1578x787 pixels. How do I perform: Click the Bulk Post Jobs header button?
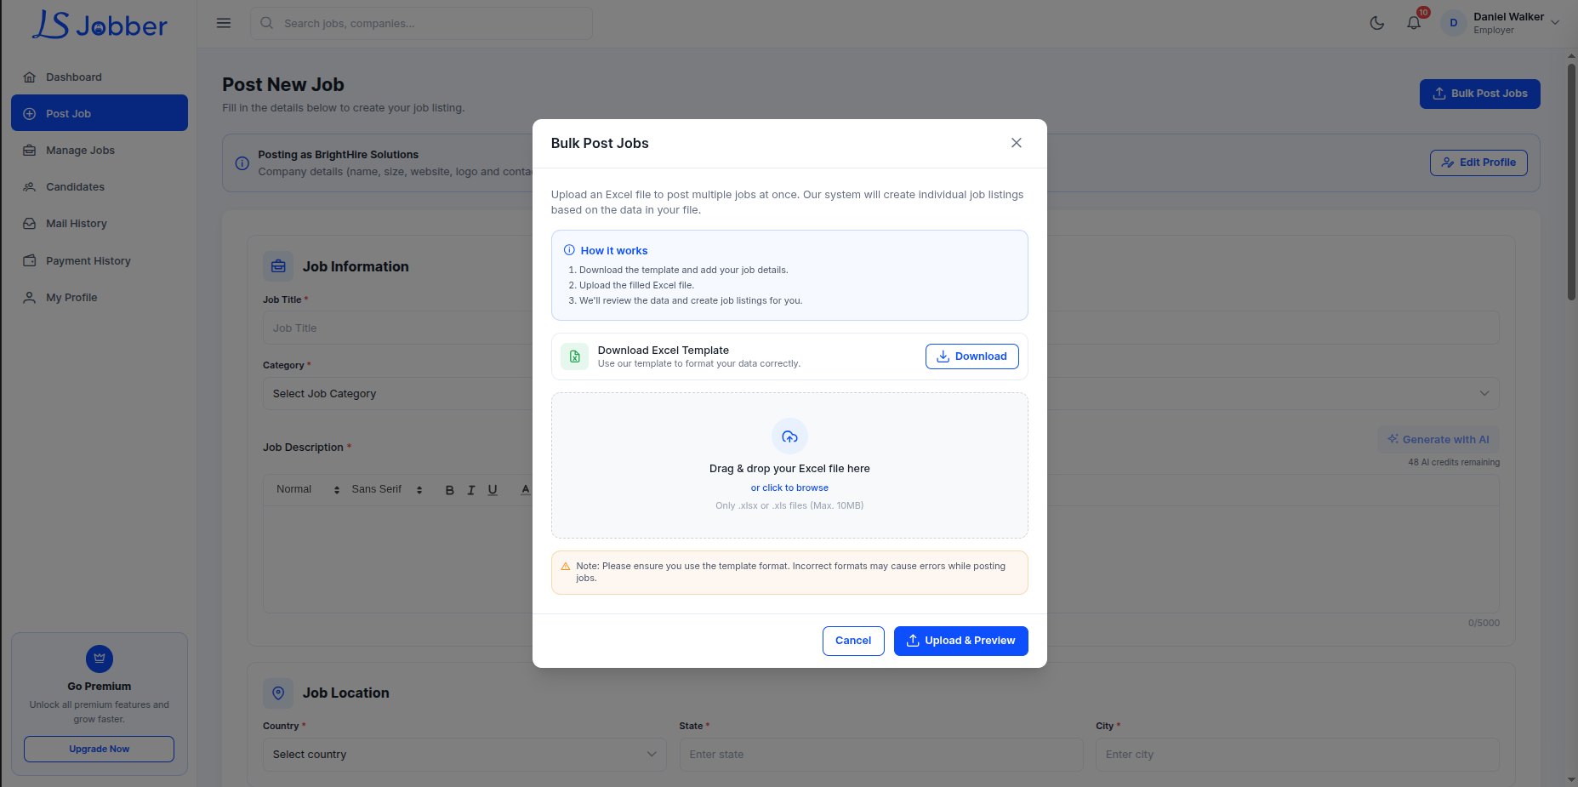(1479, 94)
